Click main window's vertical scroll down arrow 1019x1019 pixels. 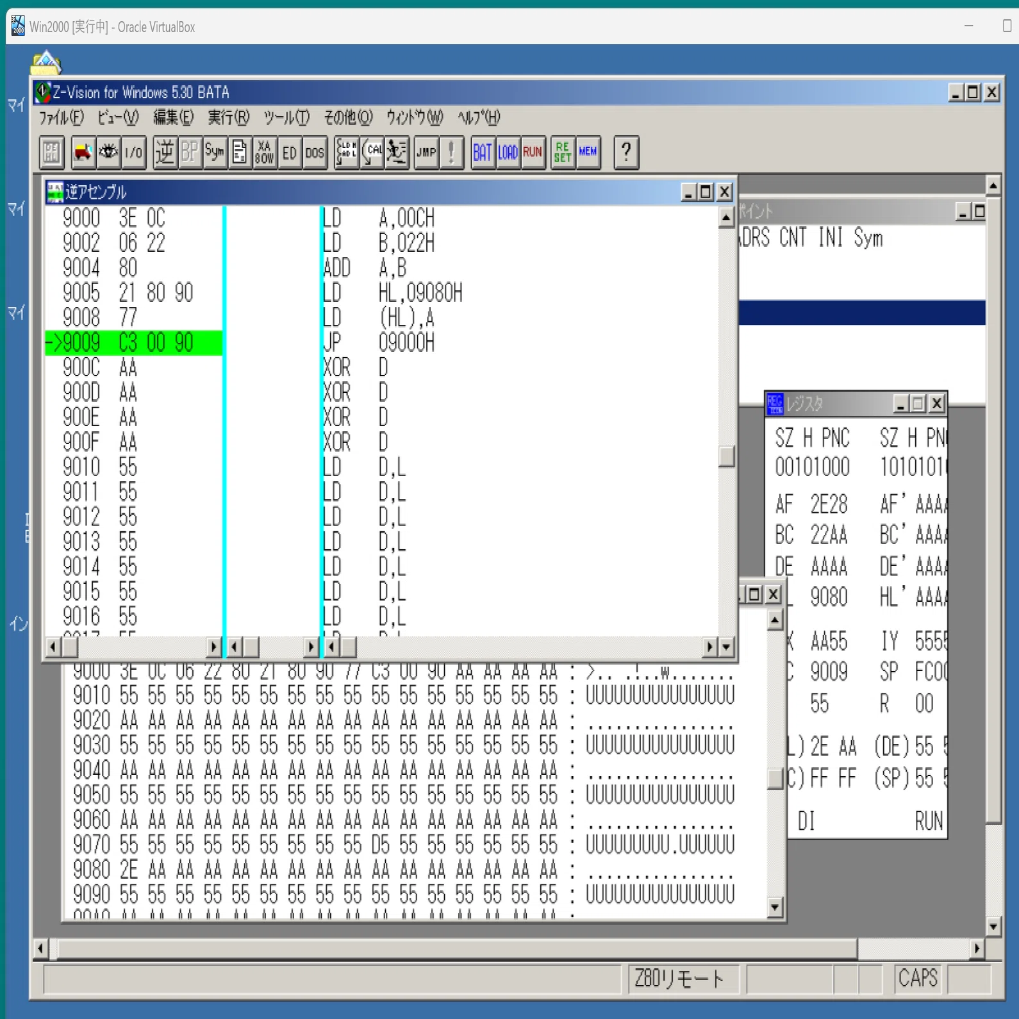(993, 926)
